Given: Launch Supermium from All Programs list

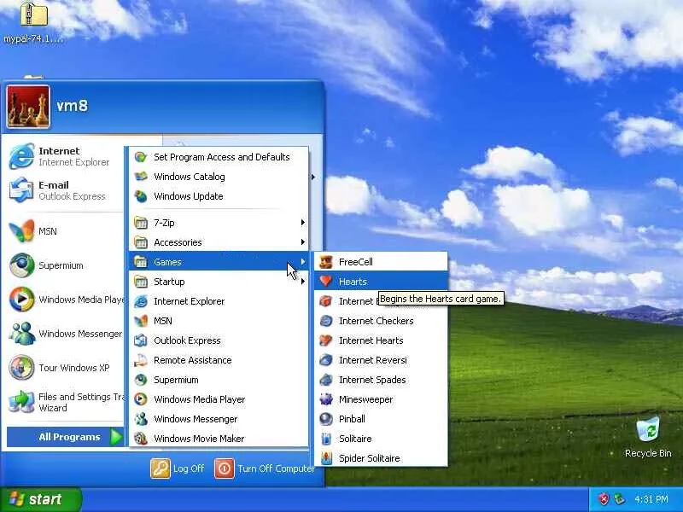Looking at the screenshot, I should point(219,380).
